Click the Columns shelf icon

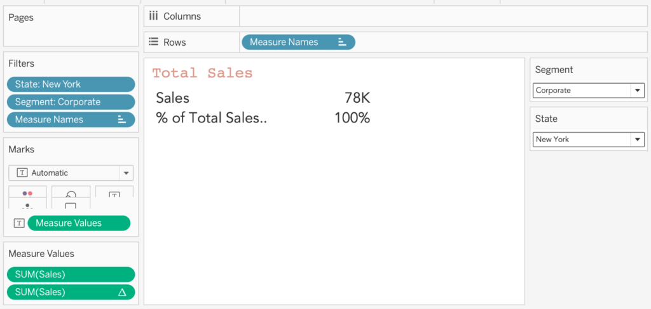[153, 16]
